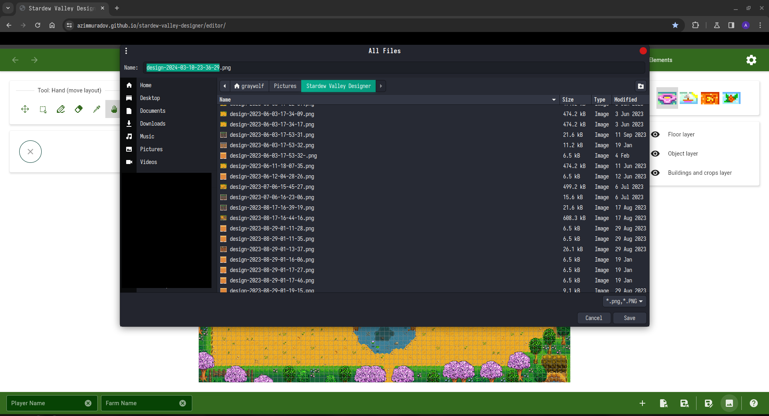Select the green parrot palette swatch
This screenshot has width=769, height=416.
(731, 98)
